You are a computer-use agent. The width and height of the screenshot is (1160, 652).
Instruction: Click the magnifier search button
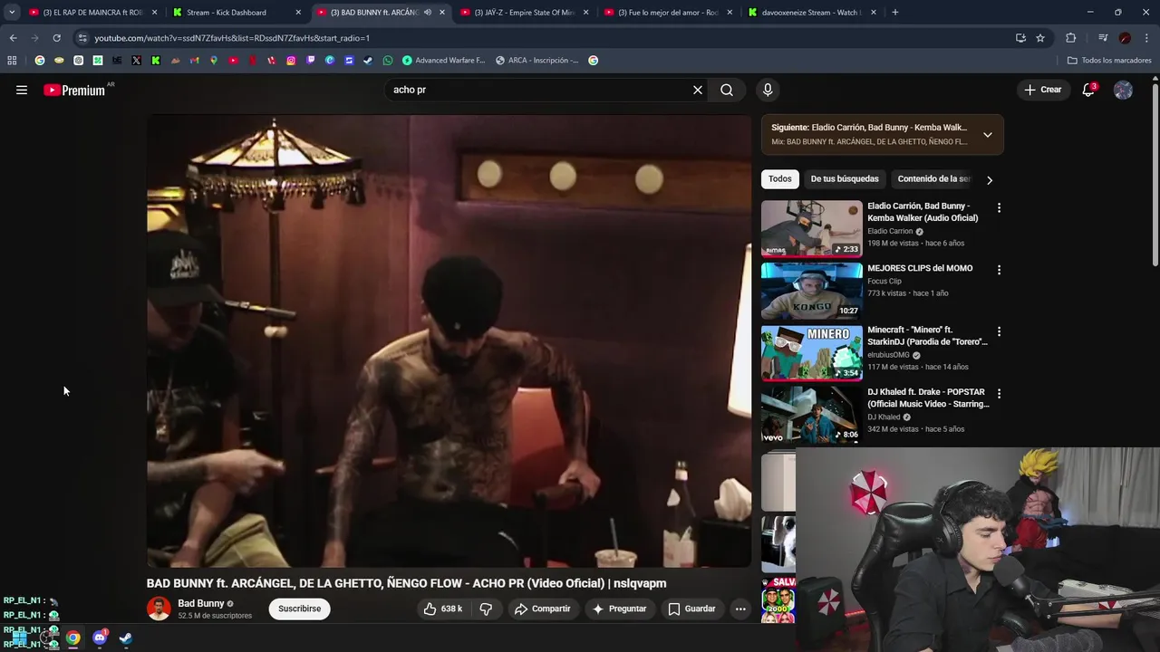coord(727,90)
